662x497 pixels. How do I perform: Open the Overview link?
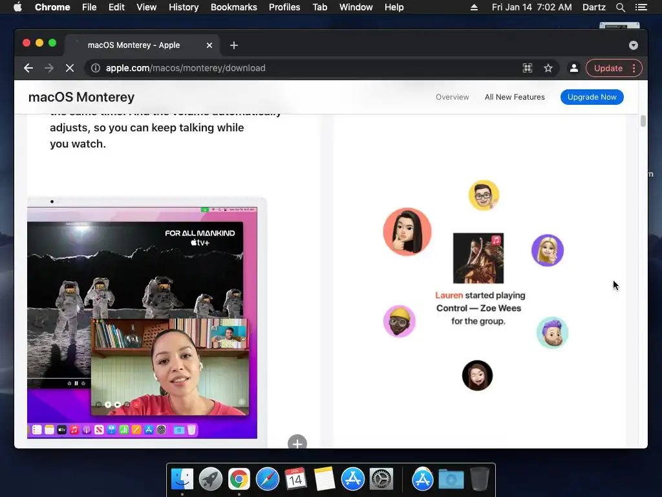[452, 97]
